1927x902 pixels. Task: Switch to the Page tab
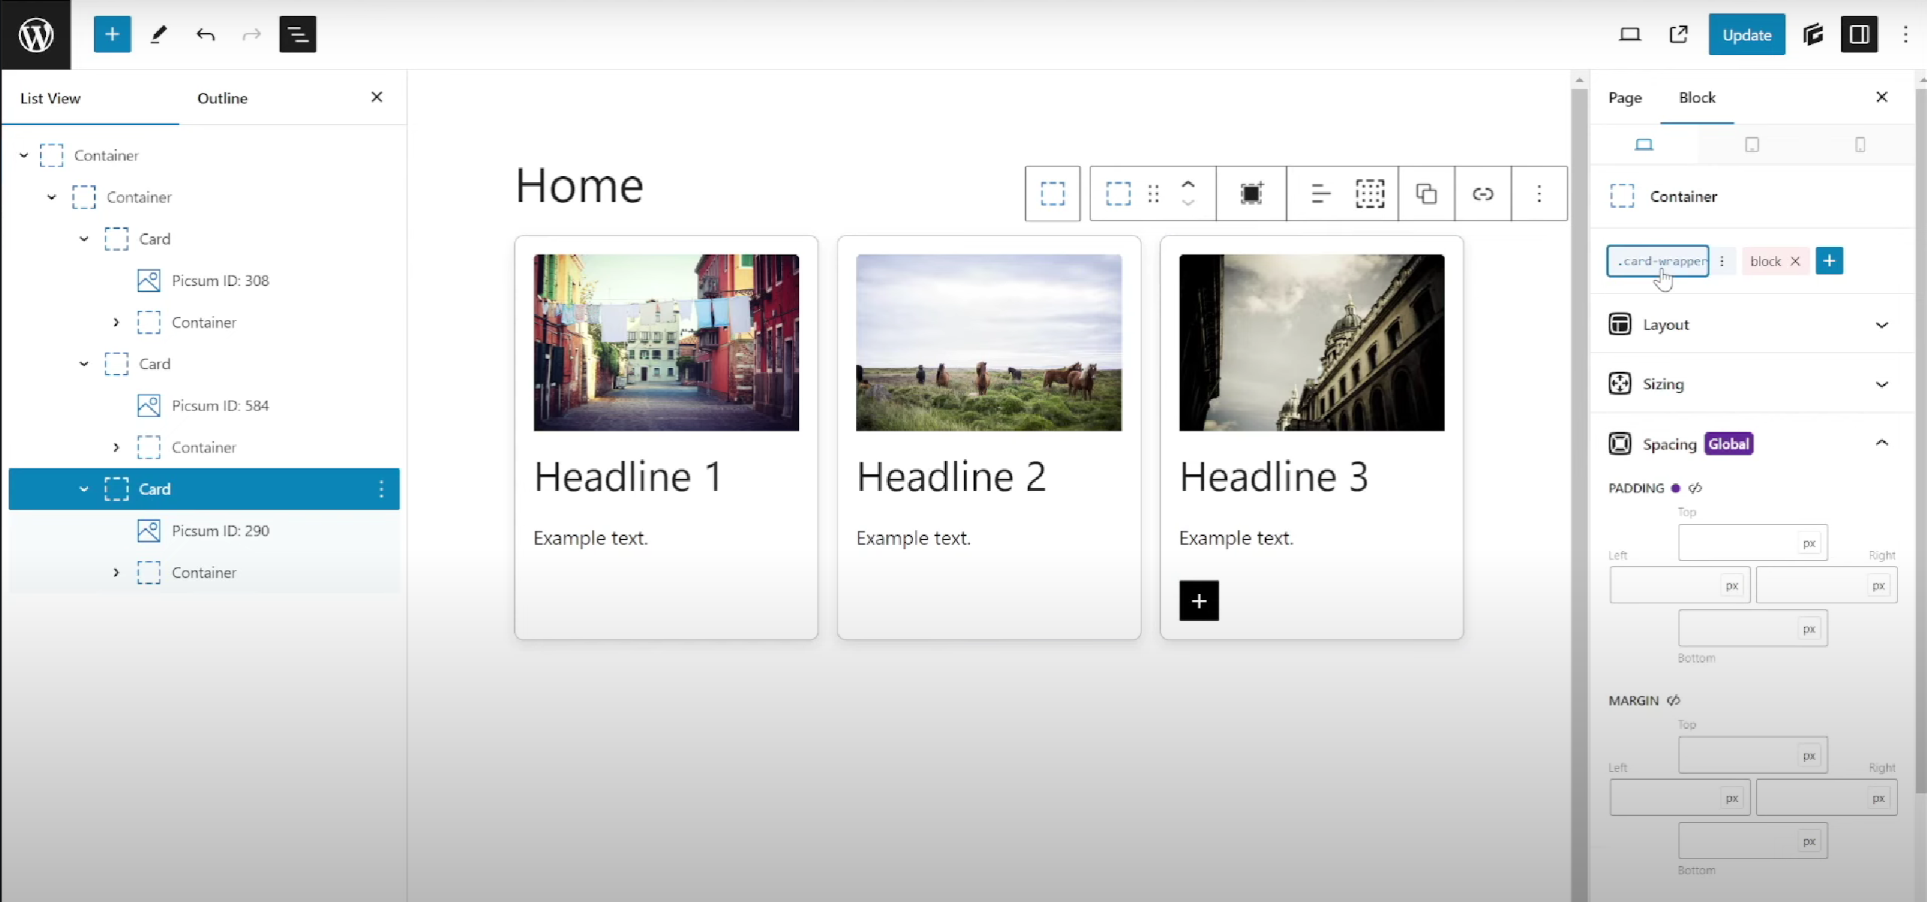coord(1624,98)
